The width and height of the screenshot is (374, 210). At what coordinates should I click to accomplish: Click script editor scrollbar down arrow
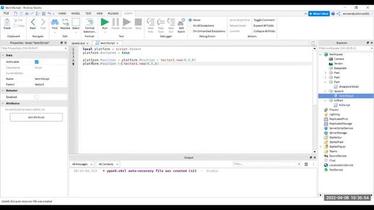pyautogui.click(x=314, y=152)
